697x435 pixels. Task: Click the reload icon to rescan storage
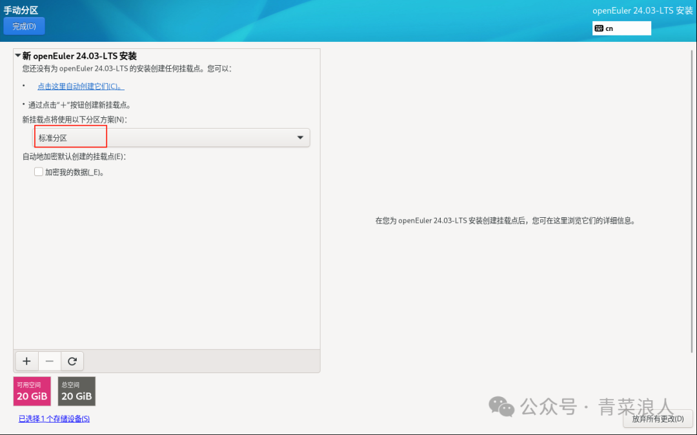coord(72,361)
